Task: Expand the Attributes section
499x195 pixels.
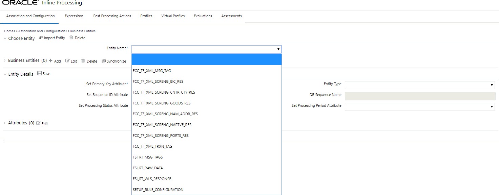Action: point(5,123)
